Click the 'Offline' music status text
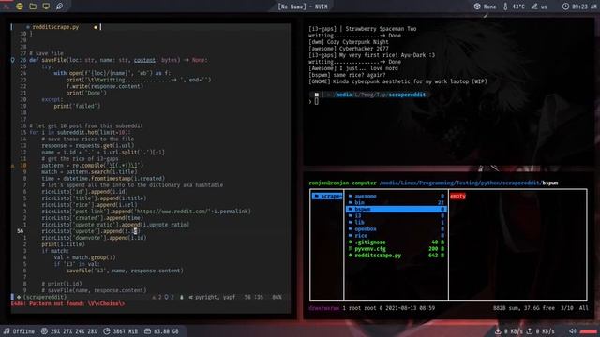The height and width of the screenshot is (337, 600). (23, 331)
